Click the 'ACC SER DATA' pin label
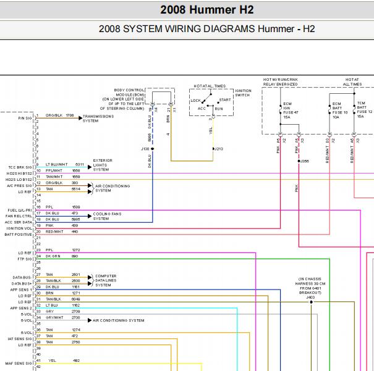The width and height of the screenshot is (374, 371). tap(19, 222)
